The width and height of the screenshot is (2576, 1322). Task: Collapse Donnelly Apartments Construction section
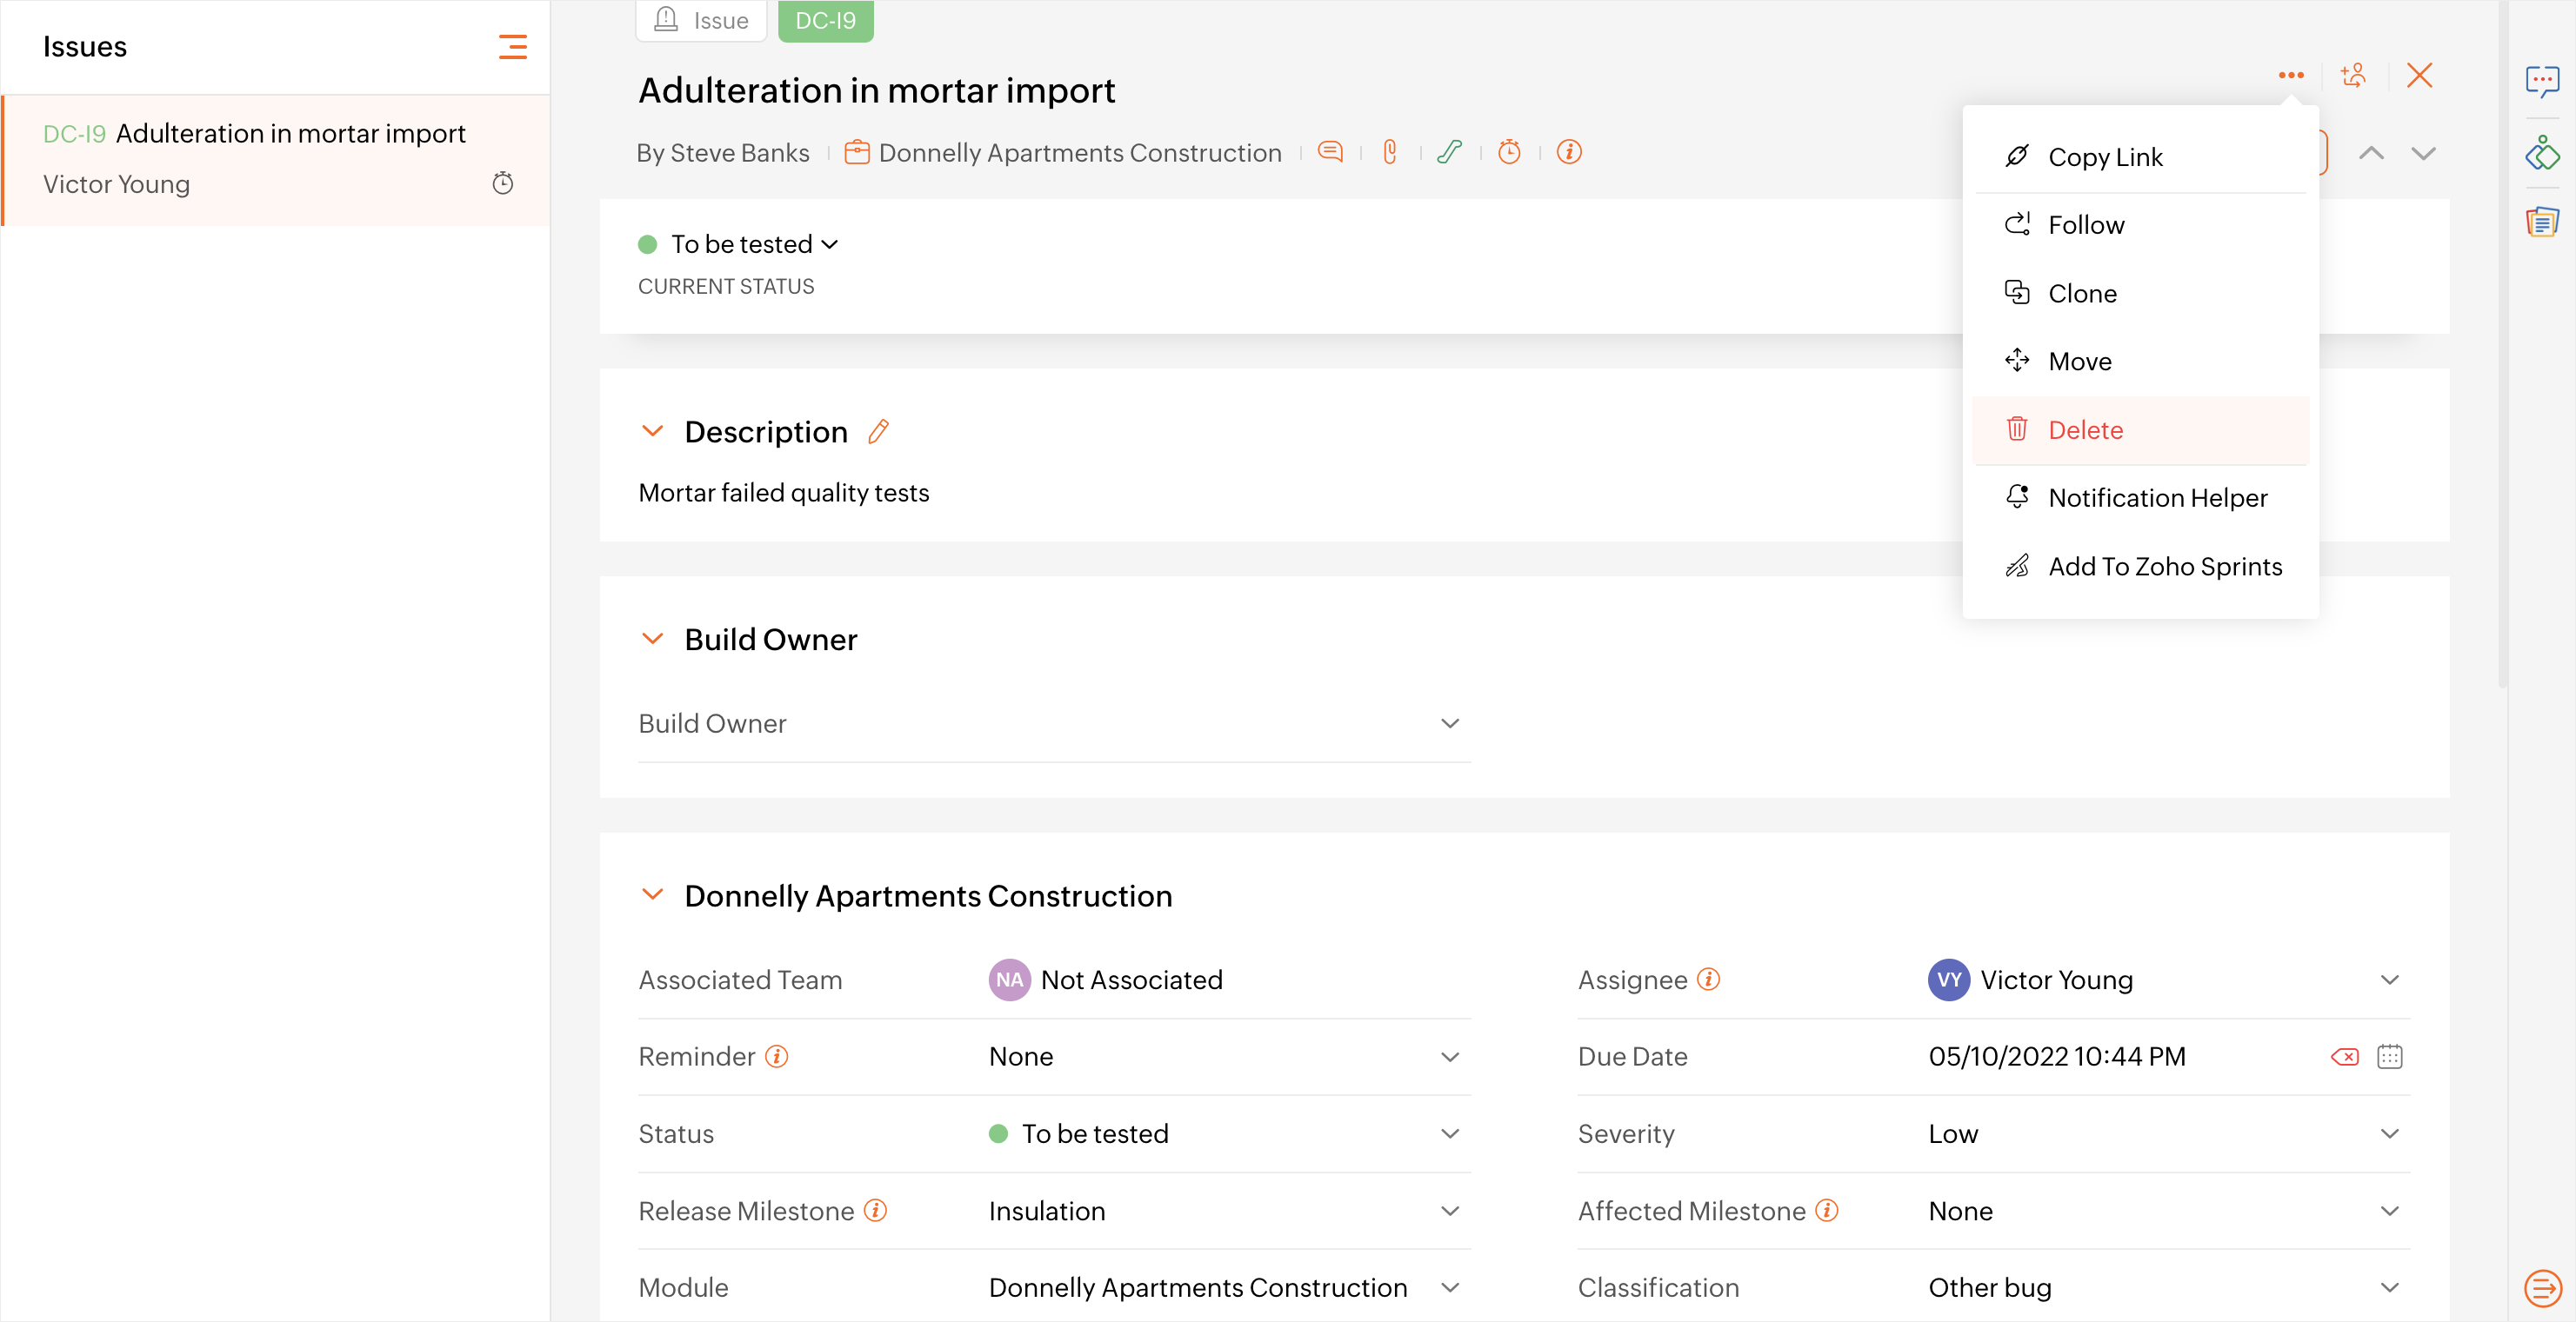tap(652, 894)
